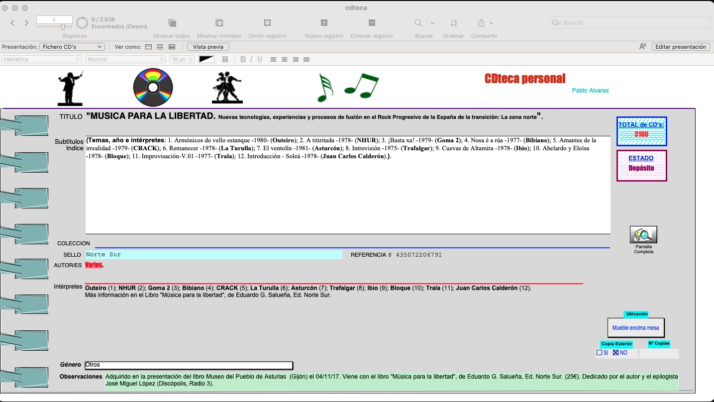This screenshot has height=402, width=714.
Task: Switch to list view mode
Action: tap(160, 47)
